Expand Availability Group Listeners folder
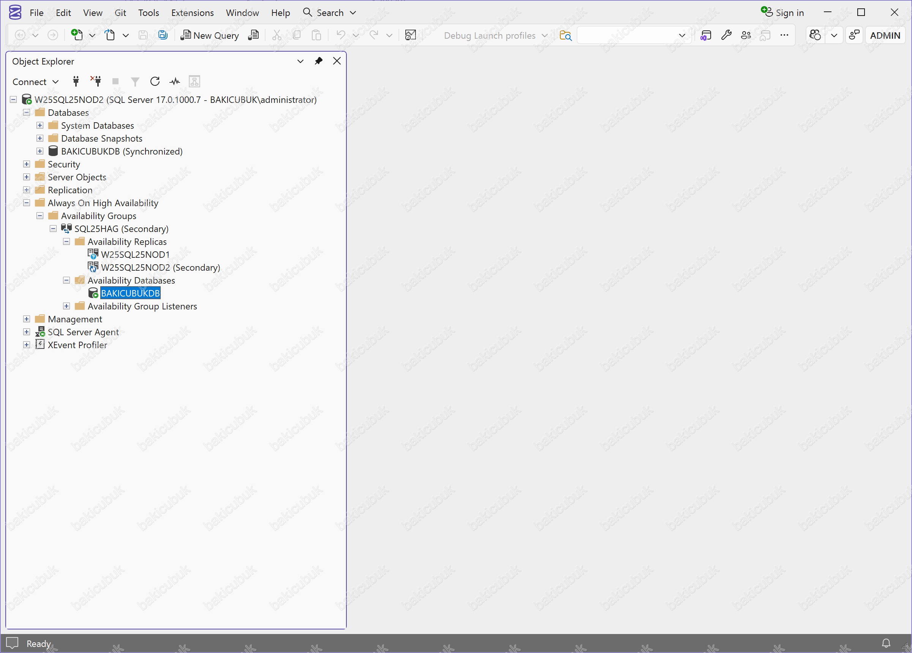 [66, 306]
